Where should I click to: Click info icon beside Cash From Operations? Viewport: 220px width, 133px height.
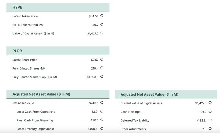tap(102, 111)
